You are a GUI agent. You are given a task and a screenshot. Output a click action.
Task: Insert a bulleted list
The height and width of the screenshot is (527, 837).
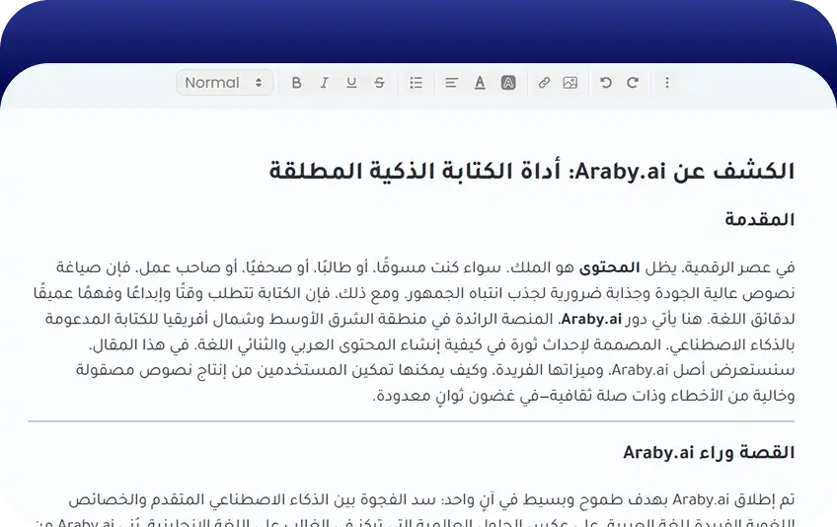(x=416, y=83)
